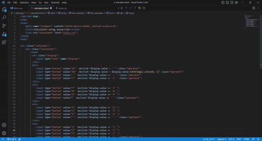Viewport: 262px width, 141px height.
Task: Toggle the secondary side bar layout
Action: click(x=232, y=2)
